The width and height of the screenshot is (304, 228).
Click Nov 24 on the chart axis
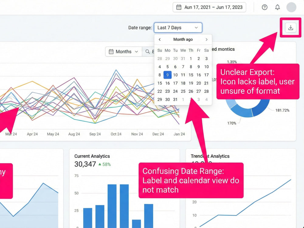[137, 134]
